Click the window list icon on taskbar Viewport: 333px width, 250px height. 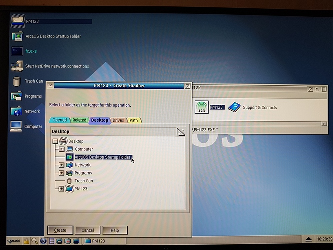point(51,241)
